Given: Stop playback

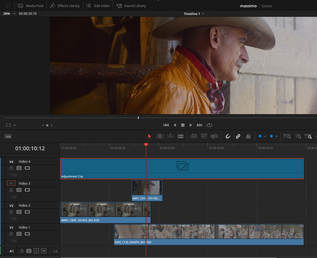Looking at the screenshot, I should click(183, 125).
